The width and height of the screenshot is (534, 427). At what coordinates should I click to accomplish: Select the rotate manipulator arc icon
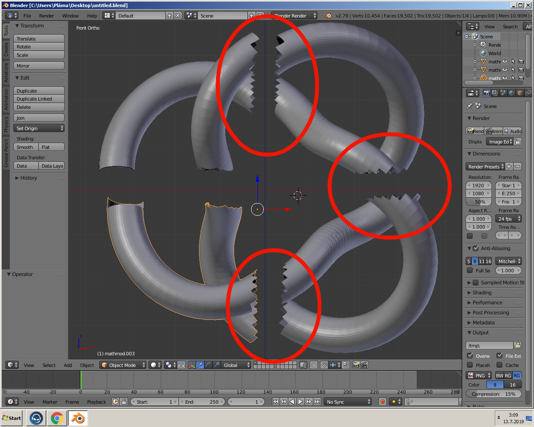(209, 365)
